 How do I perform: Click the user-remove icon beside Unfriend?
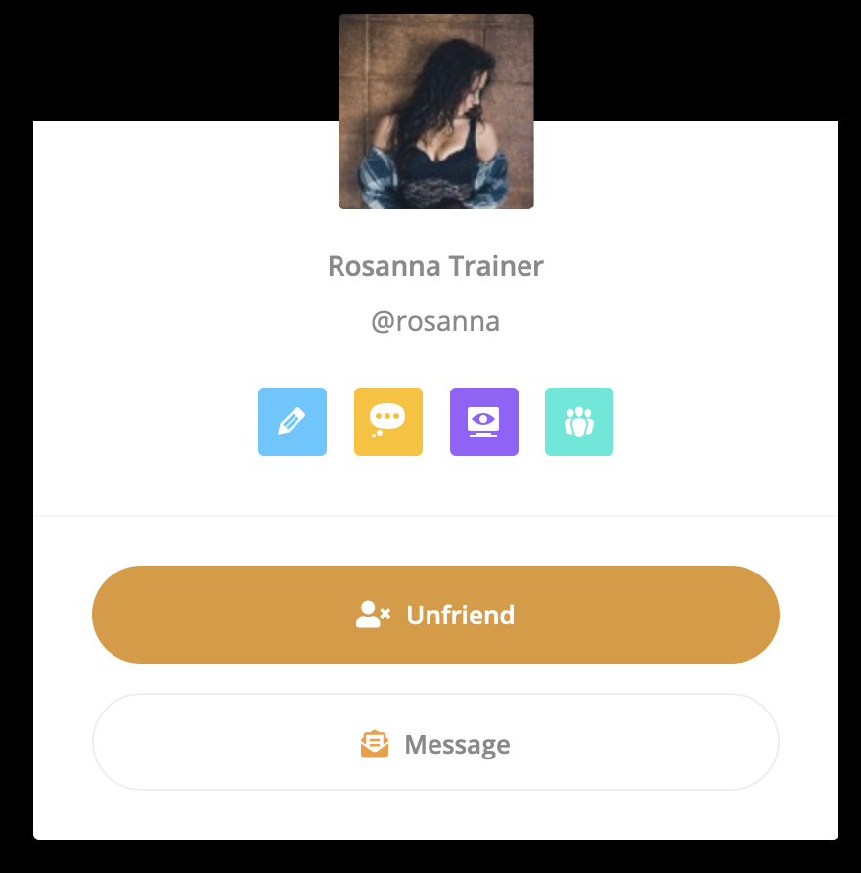pos(373,614)
